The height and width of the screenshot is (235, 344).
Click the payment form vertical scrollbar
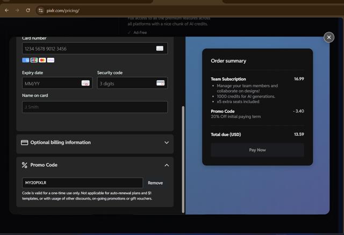(183, 159)
